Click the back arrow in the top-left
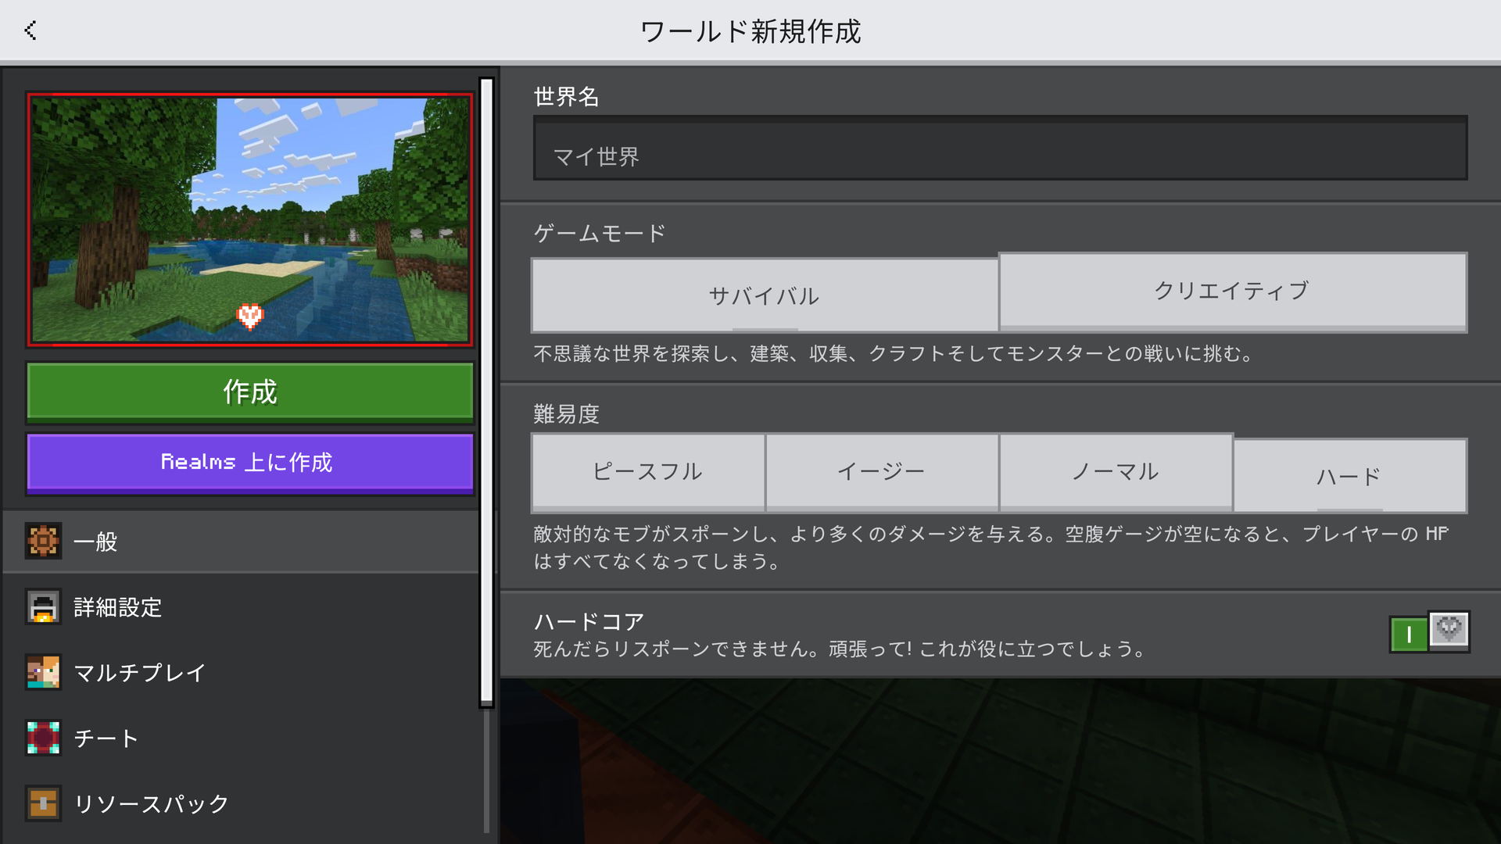 click(30, 30)
